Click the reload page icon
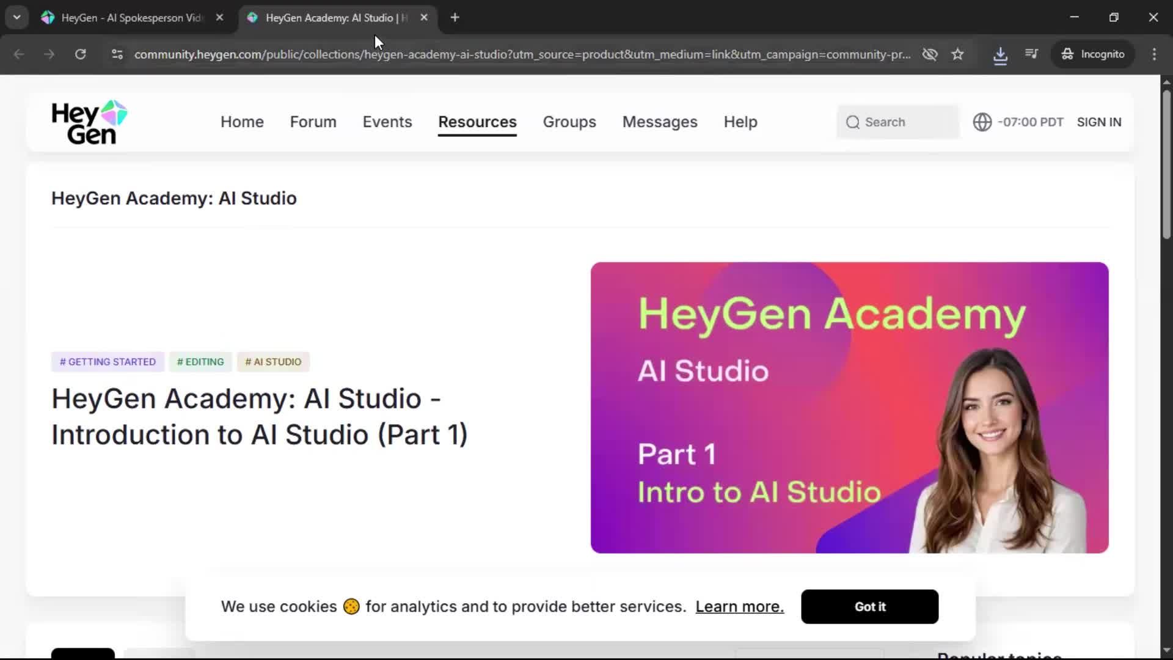Screen dimensions: 1173x660 pyautogui.click(x=80, y=54)
